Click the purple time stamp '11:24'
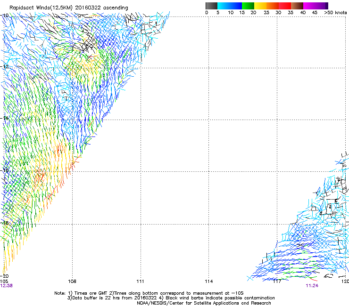Viewport: 349px width, 306px height. point(312,286)
